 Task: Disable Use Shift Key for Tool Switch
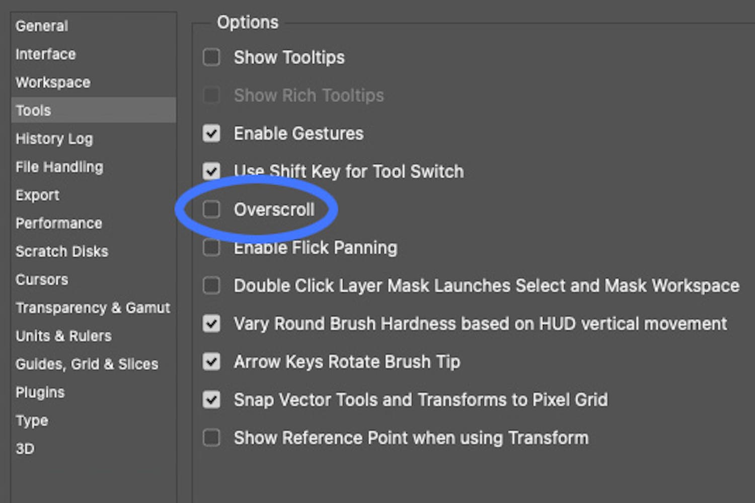211,171
